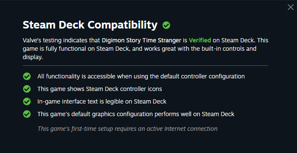Image resolution: width=297 pixels, height=153 pixels.
Task: Click the checkmark for default controller configuration
Action: (27, 76)
